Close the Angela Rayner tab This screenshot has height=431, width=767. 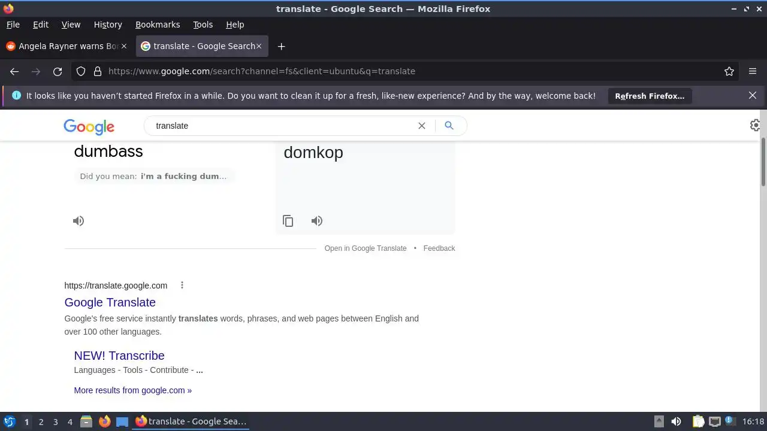124,46
